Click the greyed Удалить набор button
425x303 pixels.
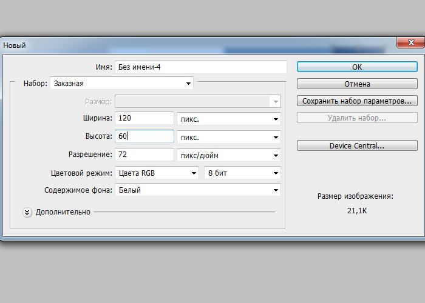pyautogui.click(x=357, y=118)
